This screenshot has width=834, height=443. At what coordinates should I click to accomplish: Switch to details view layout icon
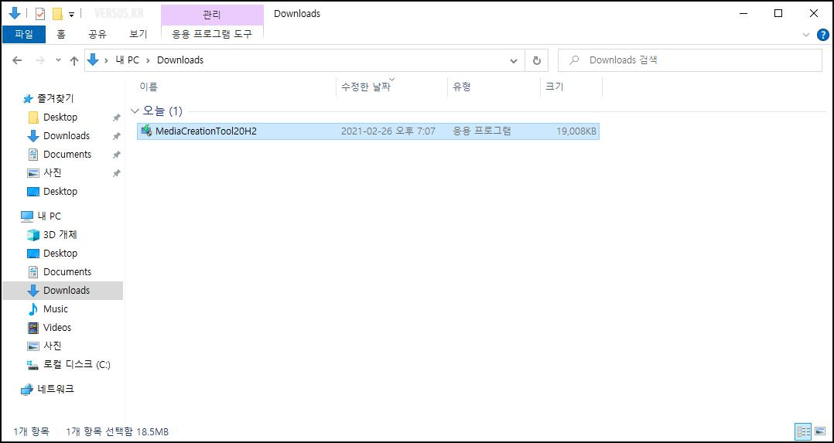[803, 431]
